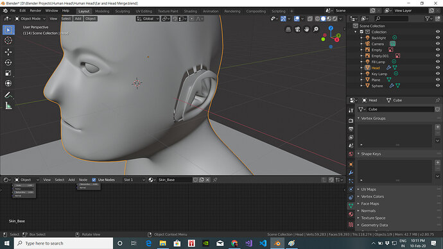Viewport: 443px width, 249px height.
Task: Open the node editor Node menu
Action: (83, 180)
